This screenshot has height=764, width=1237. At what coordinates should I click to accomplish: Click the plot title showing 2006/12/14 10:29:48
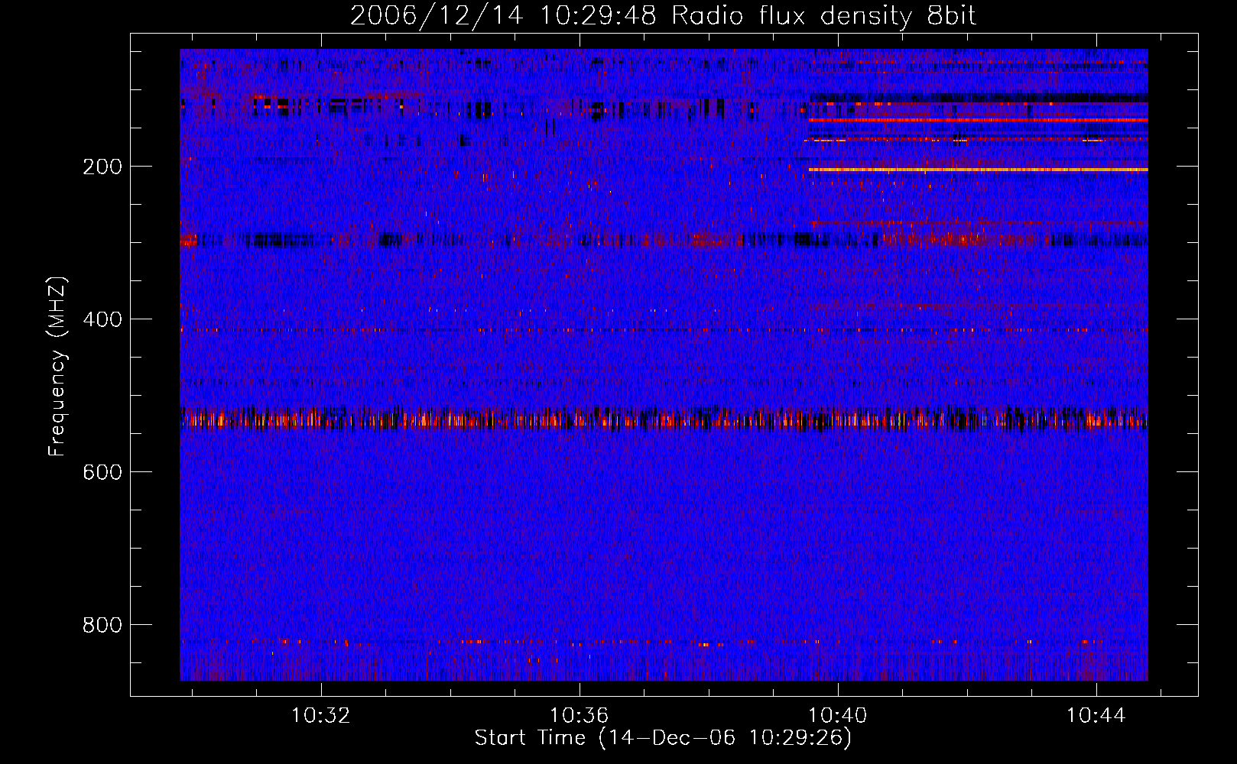[x=663, y=15]
